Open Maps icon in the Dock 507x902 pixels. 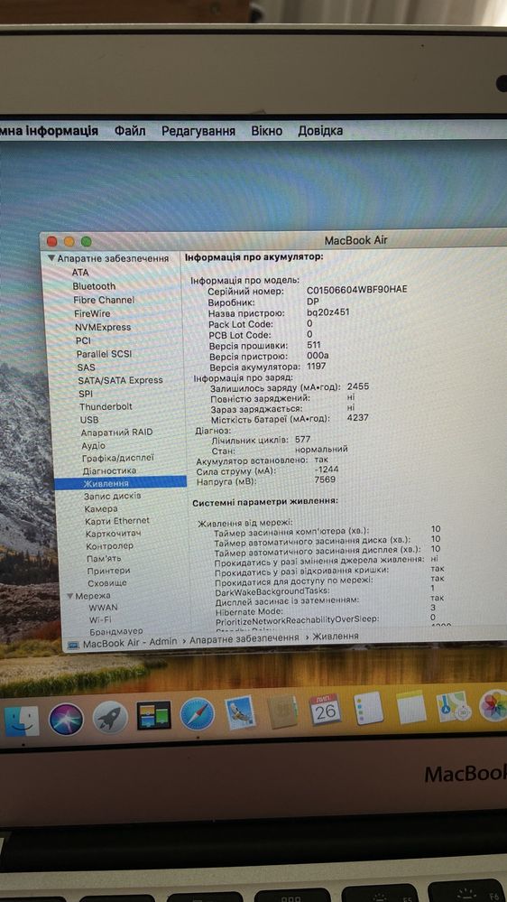coord(454,706)
